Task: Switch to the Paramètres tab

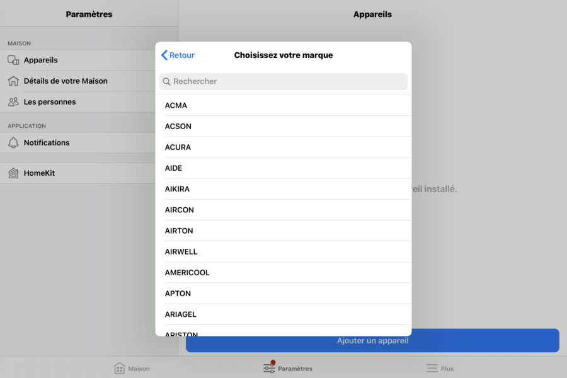Action: point(288,367)
